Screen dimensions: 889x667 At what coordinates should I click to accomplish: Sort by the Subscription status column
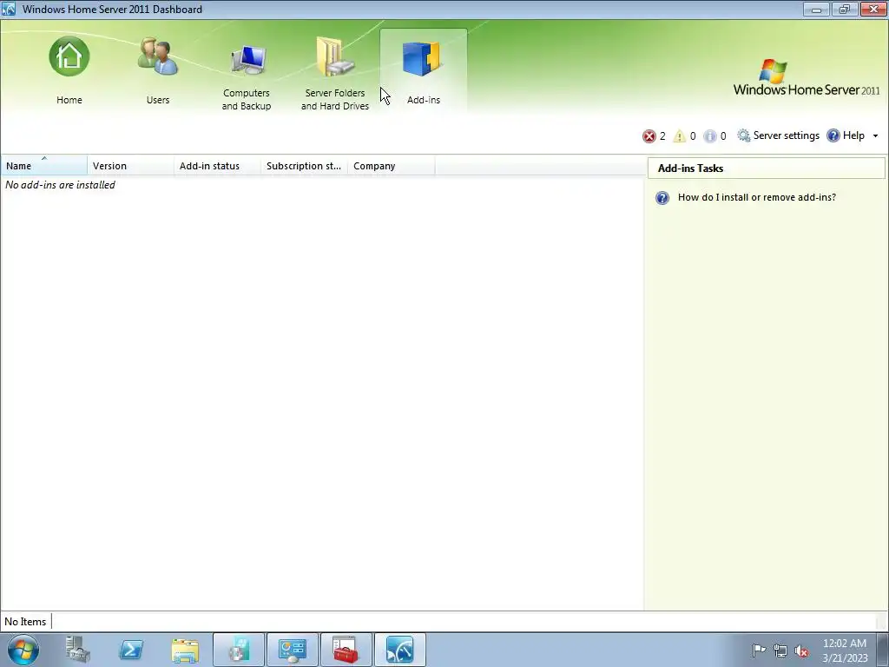pos(305,166)
